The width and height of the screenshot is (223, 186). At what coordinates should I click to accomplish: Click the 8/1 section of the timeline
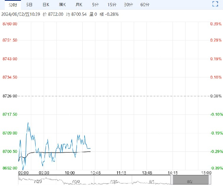click(152, 181)
